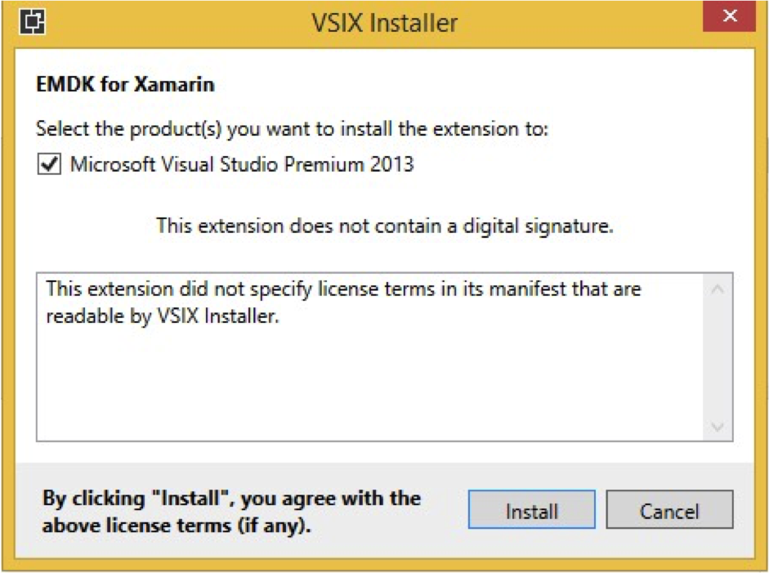Click the VSIX Installer title text
The image size is (769, 573).
[384, 23]
